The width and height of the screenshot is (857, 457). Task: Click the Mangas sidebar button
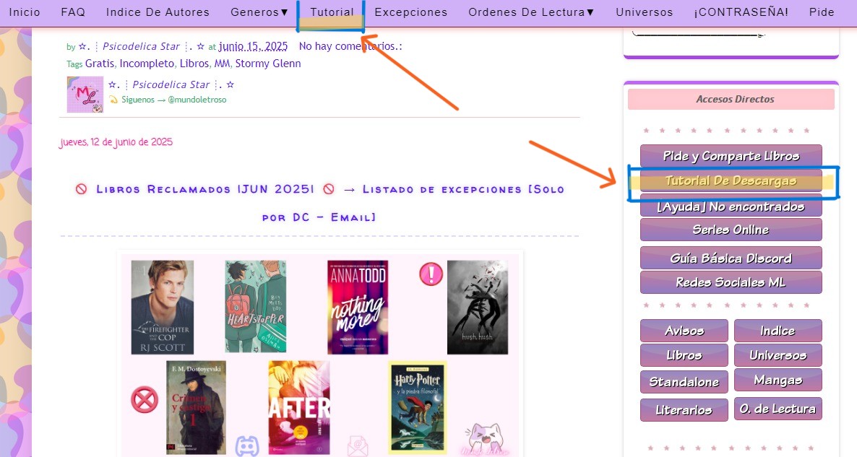pyautogui.click(x=778, y=380)
